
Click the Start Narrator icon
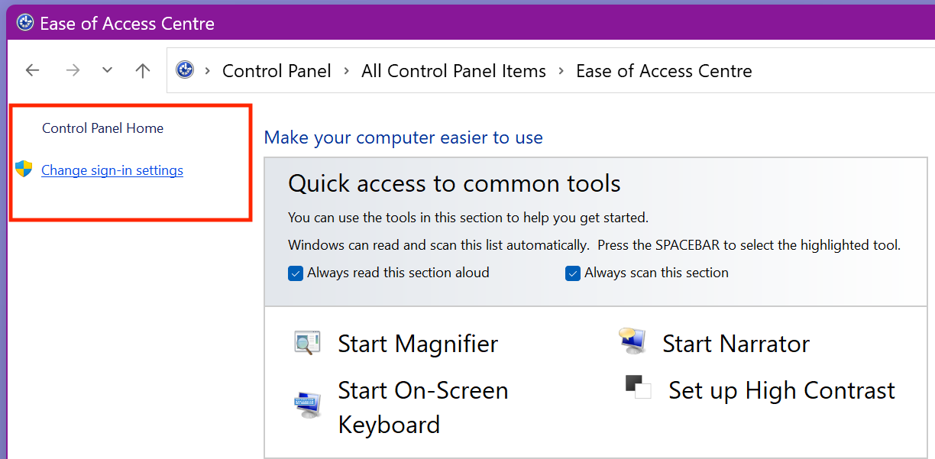631,342
